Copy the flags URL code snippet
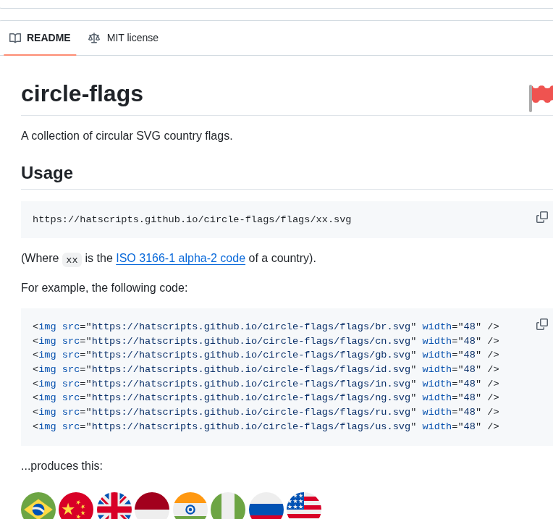The width and height of the screenshot is (553, 519). (x=541, y=217)
